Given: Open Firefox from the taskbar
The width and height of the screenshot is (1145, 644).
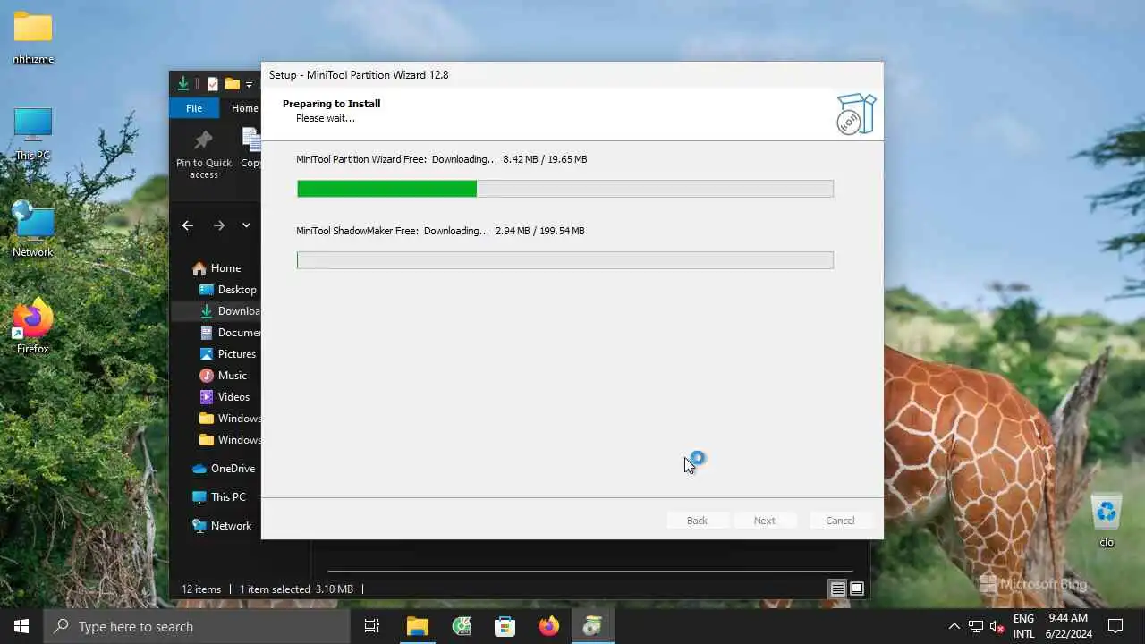Looking at the screenshot, I should [549, 626].
